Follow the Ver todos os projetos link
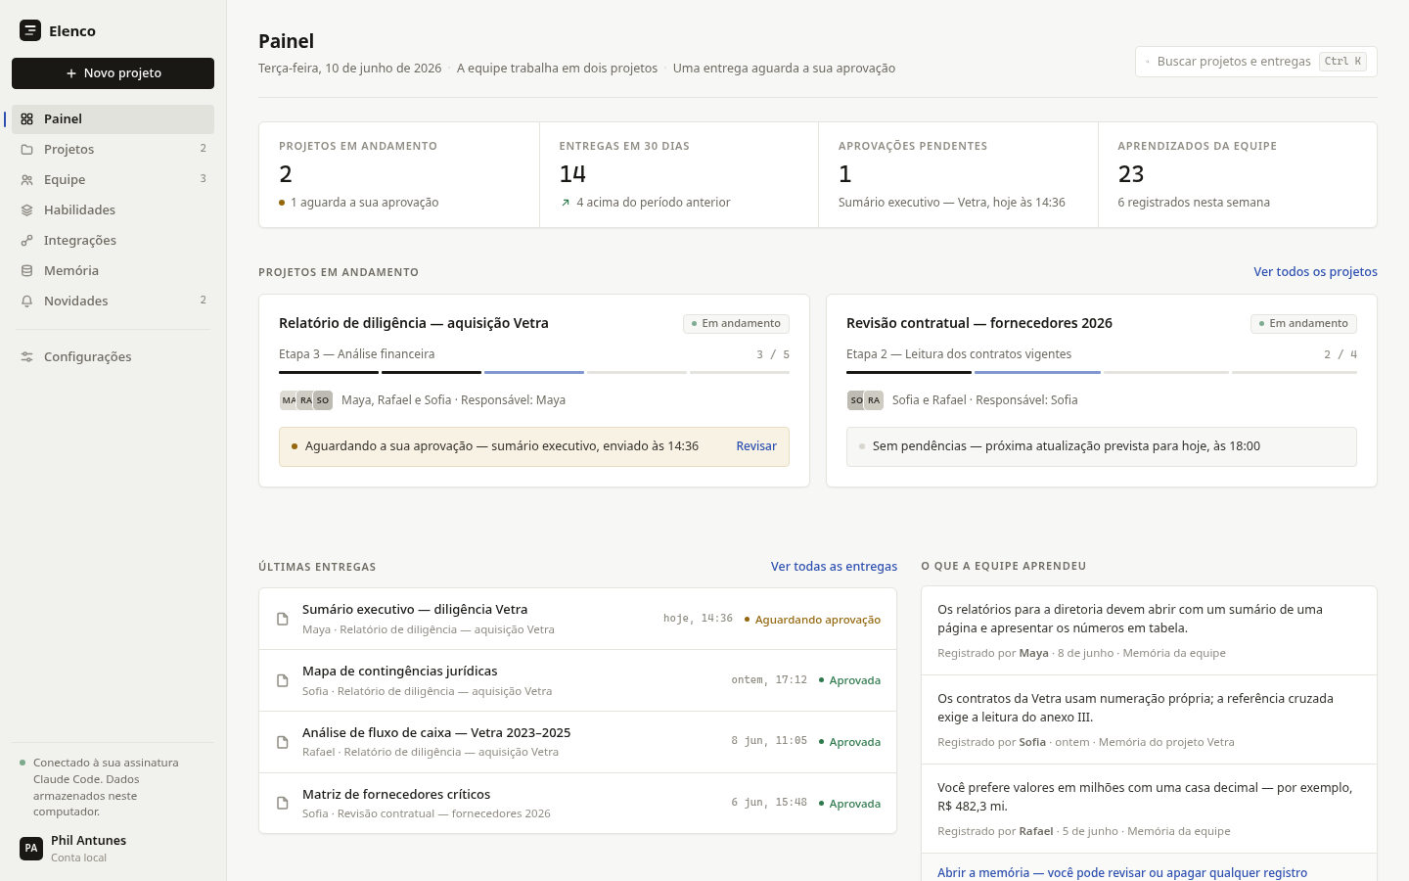1409x881 pixels. [x=1315, y=272]
